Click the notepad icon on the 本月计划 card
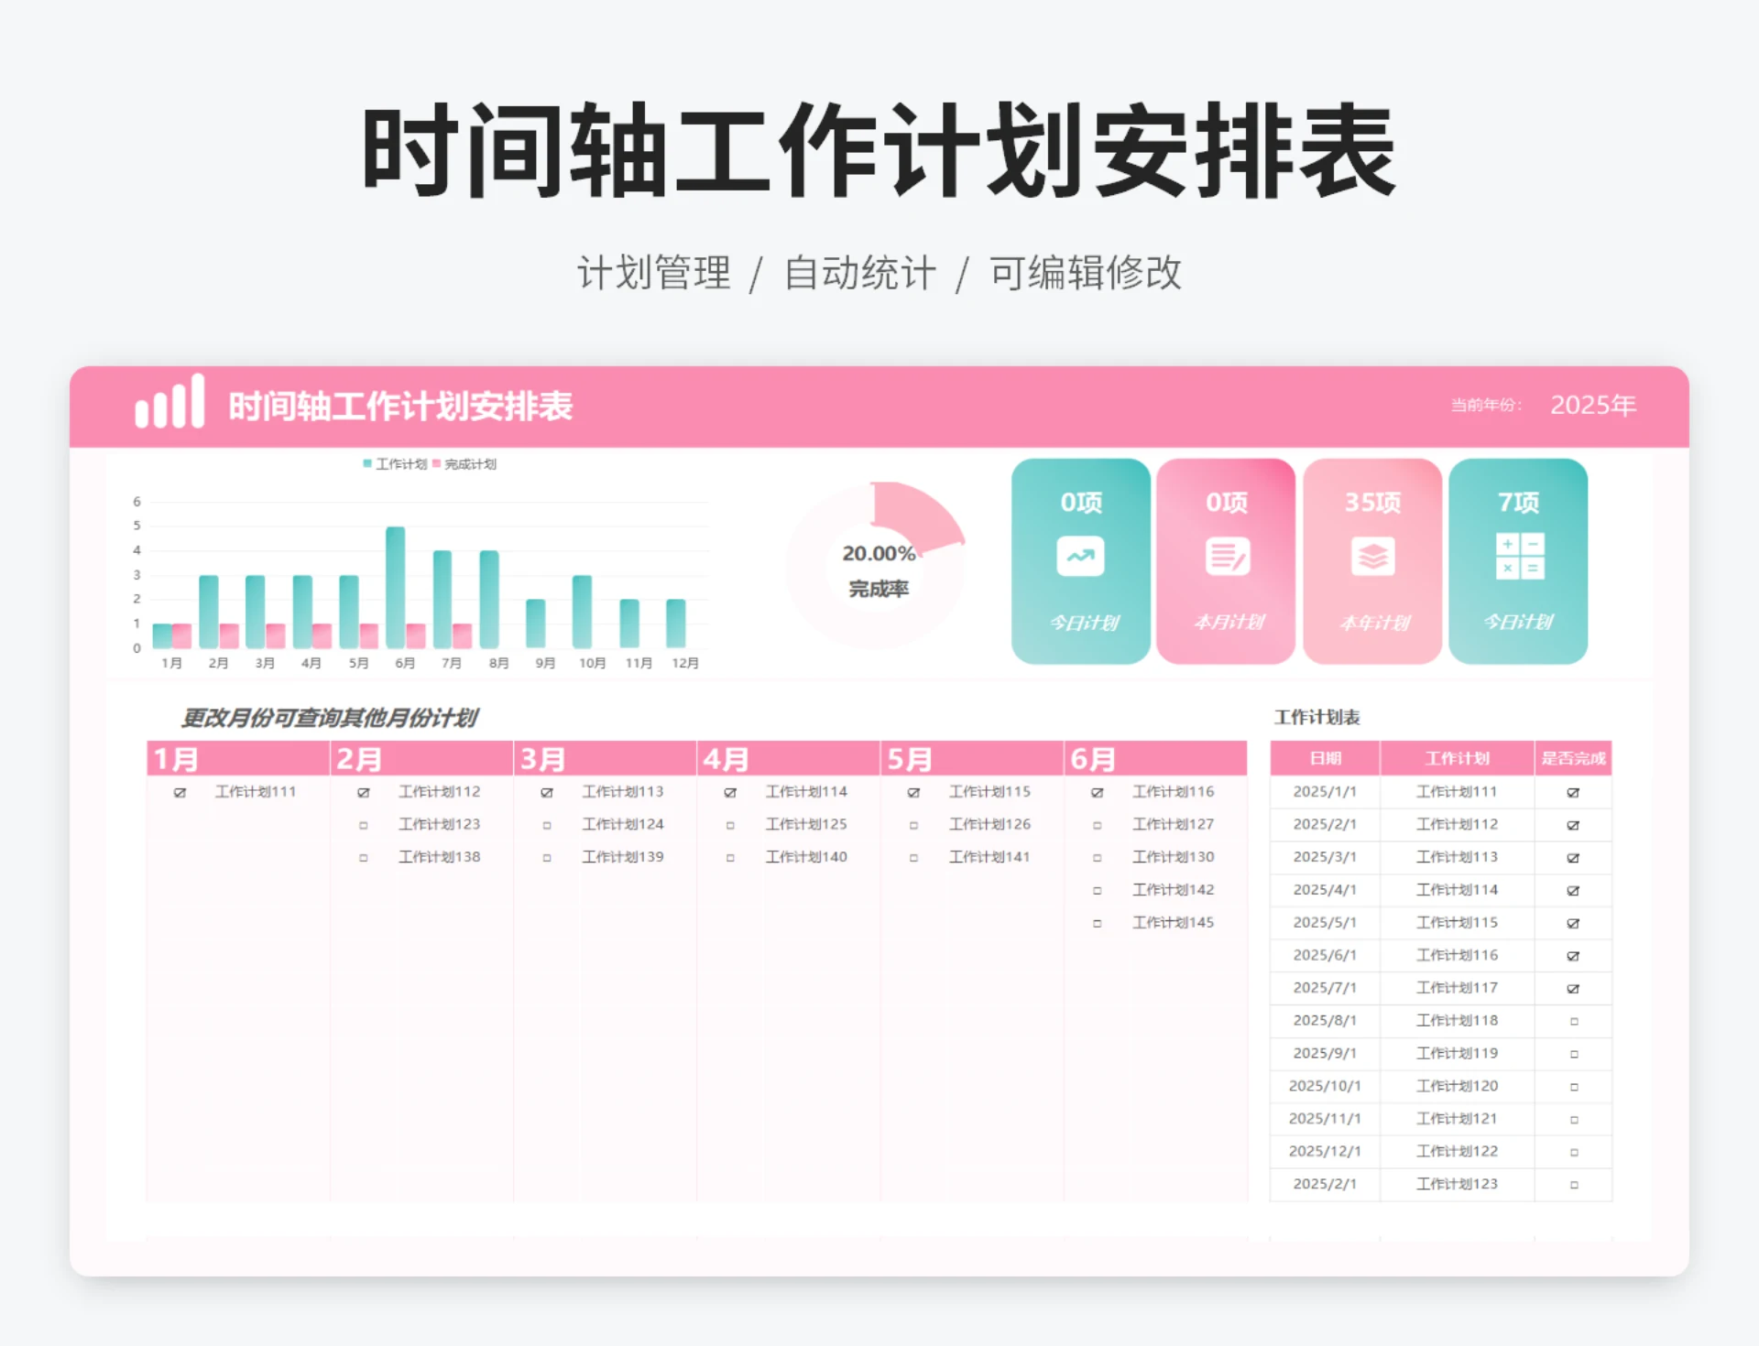Screen dimensions: 1759x1346 pos(1226,557)
